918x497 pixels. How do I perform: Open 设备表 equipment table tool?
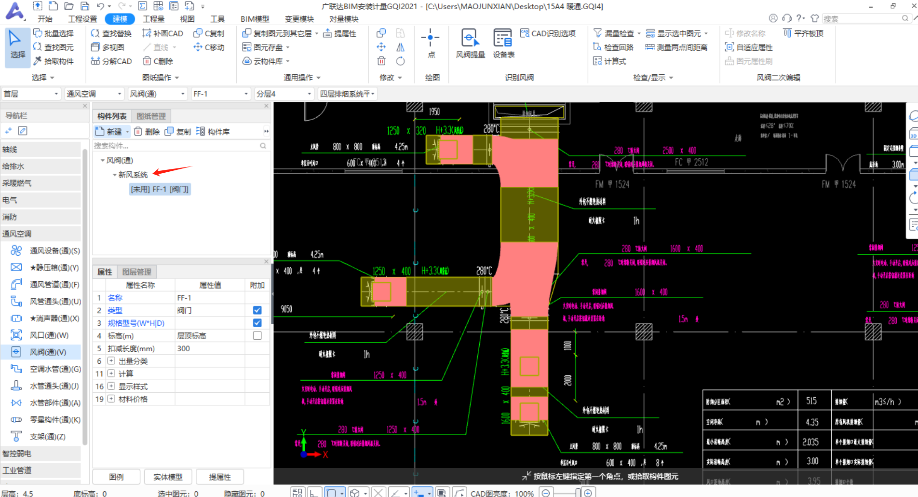[503, 43]
